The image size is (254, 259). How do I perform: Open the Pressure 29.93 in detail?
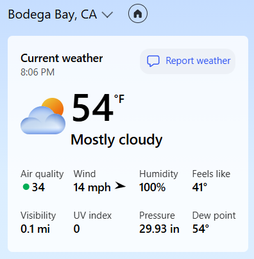pos(159,223)
